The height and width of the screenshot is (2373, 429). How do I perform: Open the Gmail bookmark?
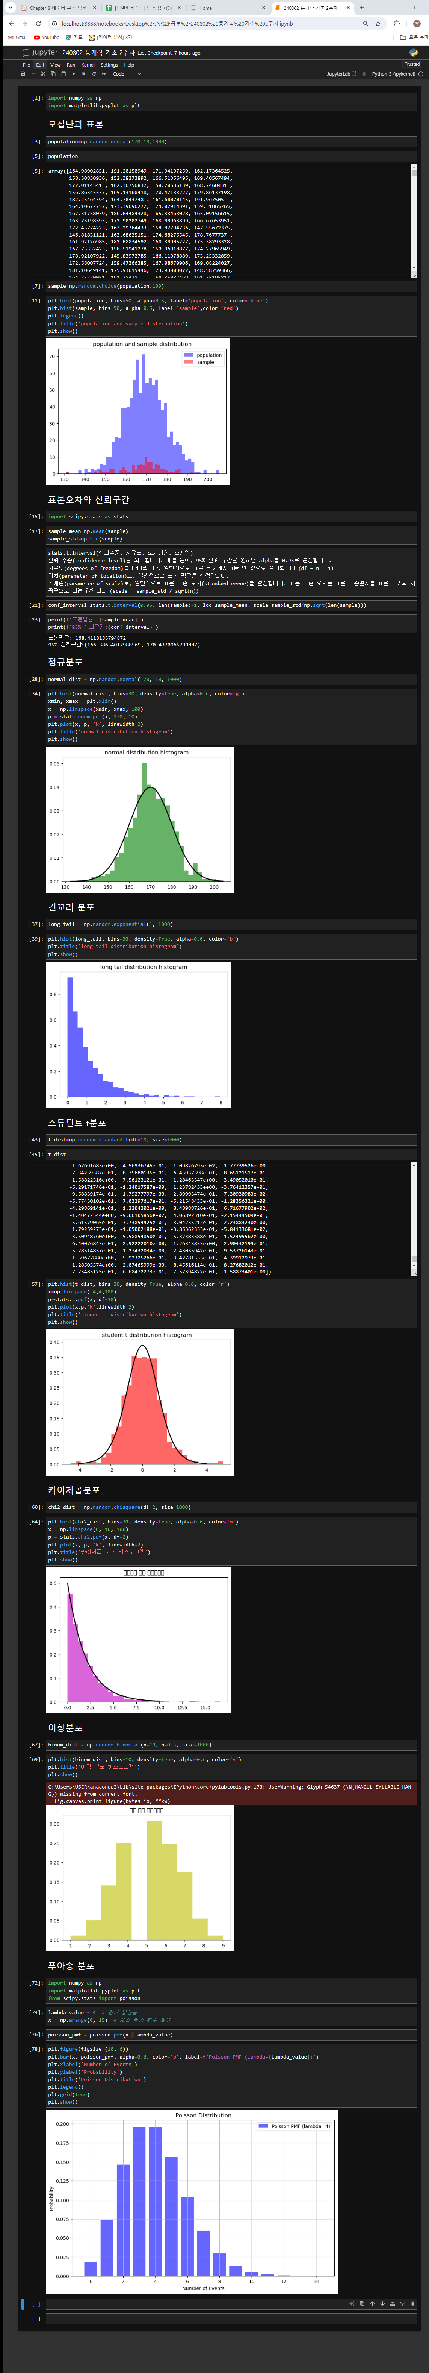(18, 38)
